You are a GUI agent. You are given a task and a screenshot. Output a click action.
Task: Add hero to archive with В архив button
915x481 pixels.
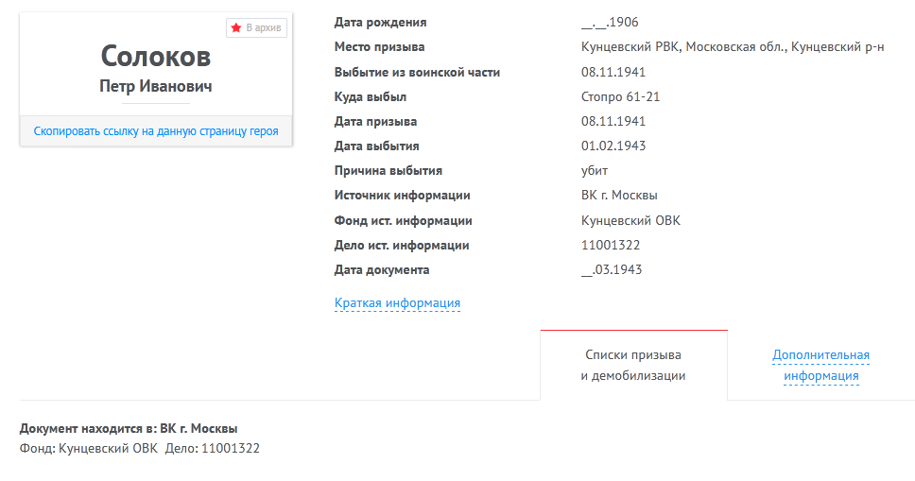(257, 28)
